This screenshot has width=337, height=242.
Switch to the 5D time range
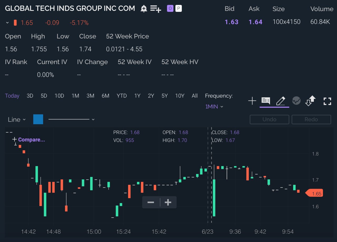[44, 96]
